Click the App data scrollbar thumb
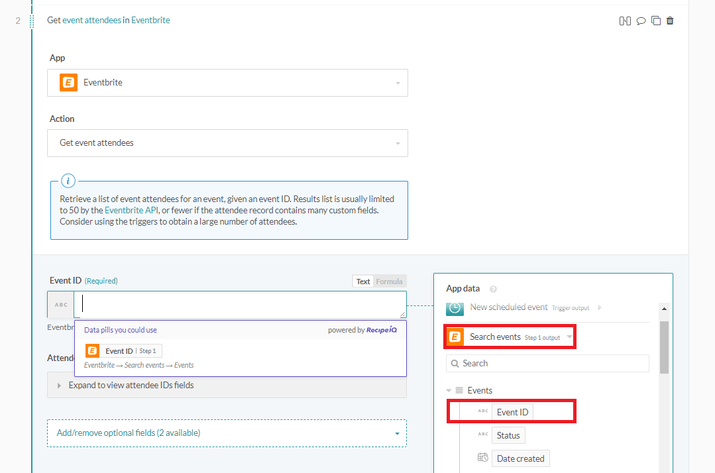Image resolution: width=715 pixels, height=473 pixels. (x=665, y=347)
